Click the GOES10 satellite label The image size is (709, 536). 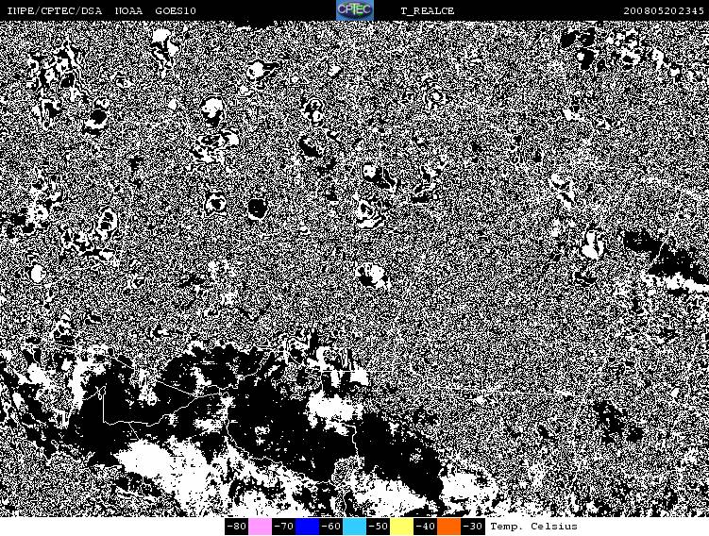(x=176, y=10)
